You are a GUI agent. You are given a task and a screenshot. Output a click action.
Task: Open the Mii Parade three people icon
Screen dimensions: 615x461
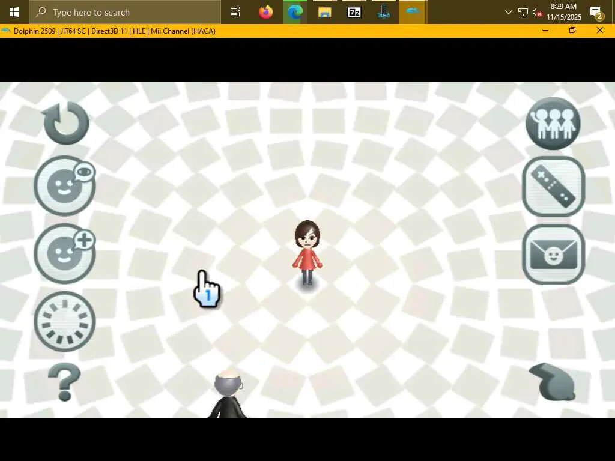[553, 124]
